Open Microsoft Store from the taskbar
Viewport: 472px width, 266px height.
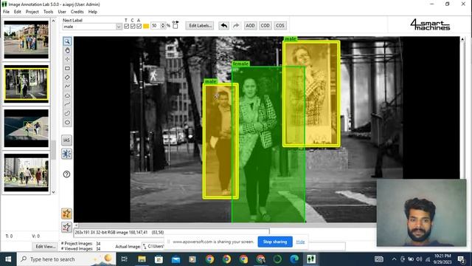point(159,259)
